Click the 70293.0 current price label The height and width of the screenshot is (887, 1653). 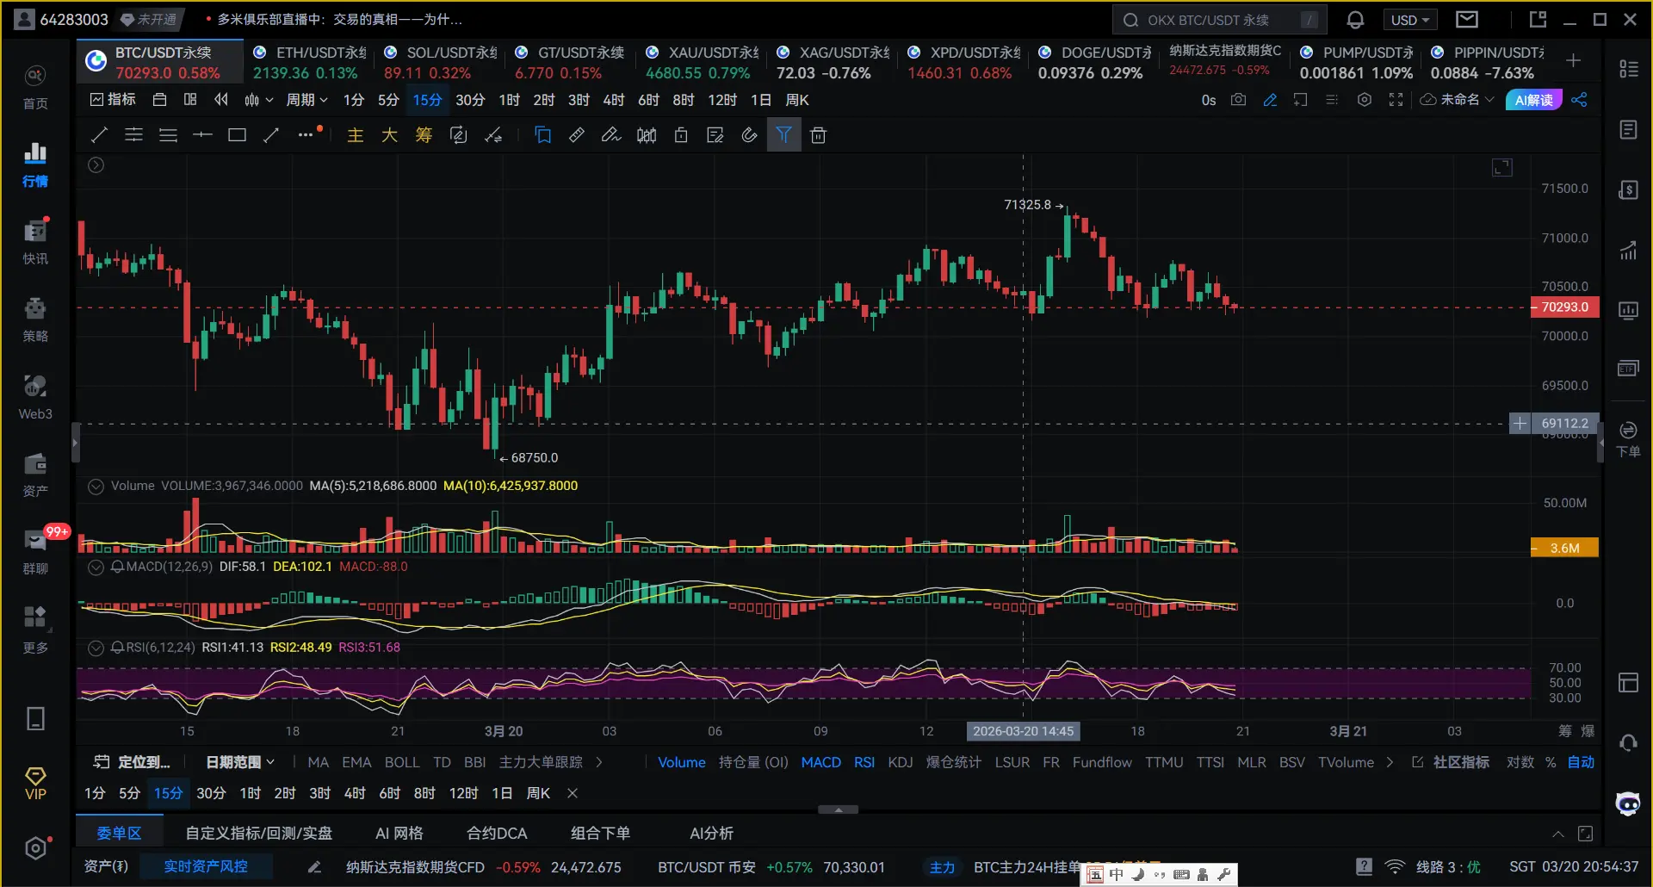(x=1565, y=307)
